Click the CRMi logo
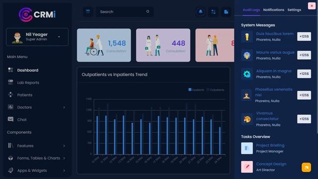 [37, 14]
